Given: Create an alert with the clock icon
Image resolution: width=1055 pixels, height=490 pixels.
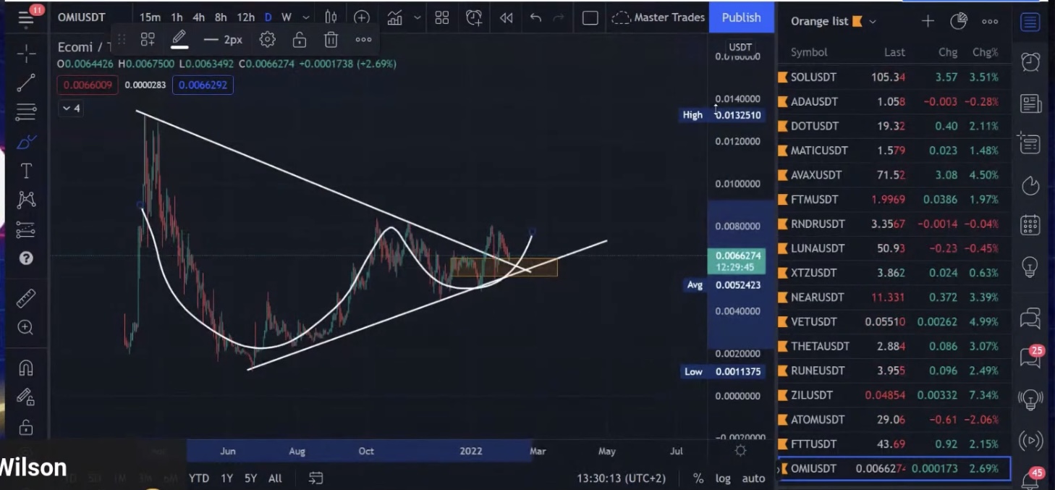Looking at the screenshot, I should click(x=474, y=17).
